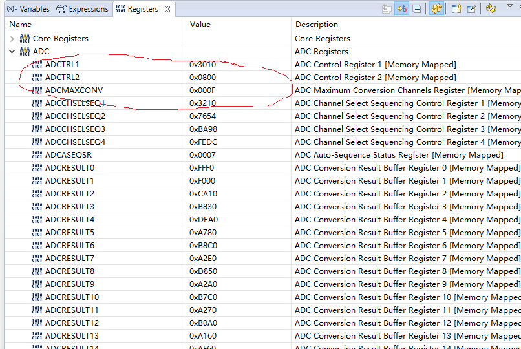Click the ADCRESULT2 value 0xCA10
The height and width of the screenshot is (349, 521).
tap(204, 194)
